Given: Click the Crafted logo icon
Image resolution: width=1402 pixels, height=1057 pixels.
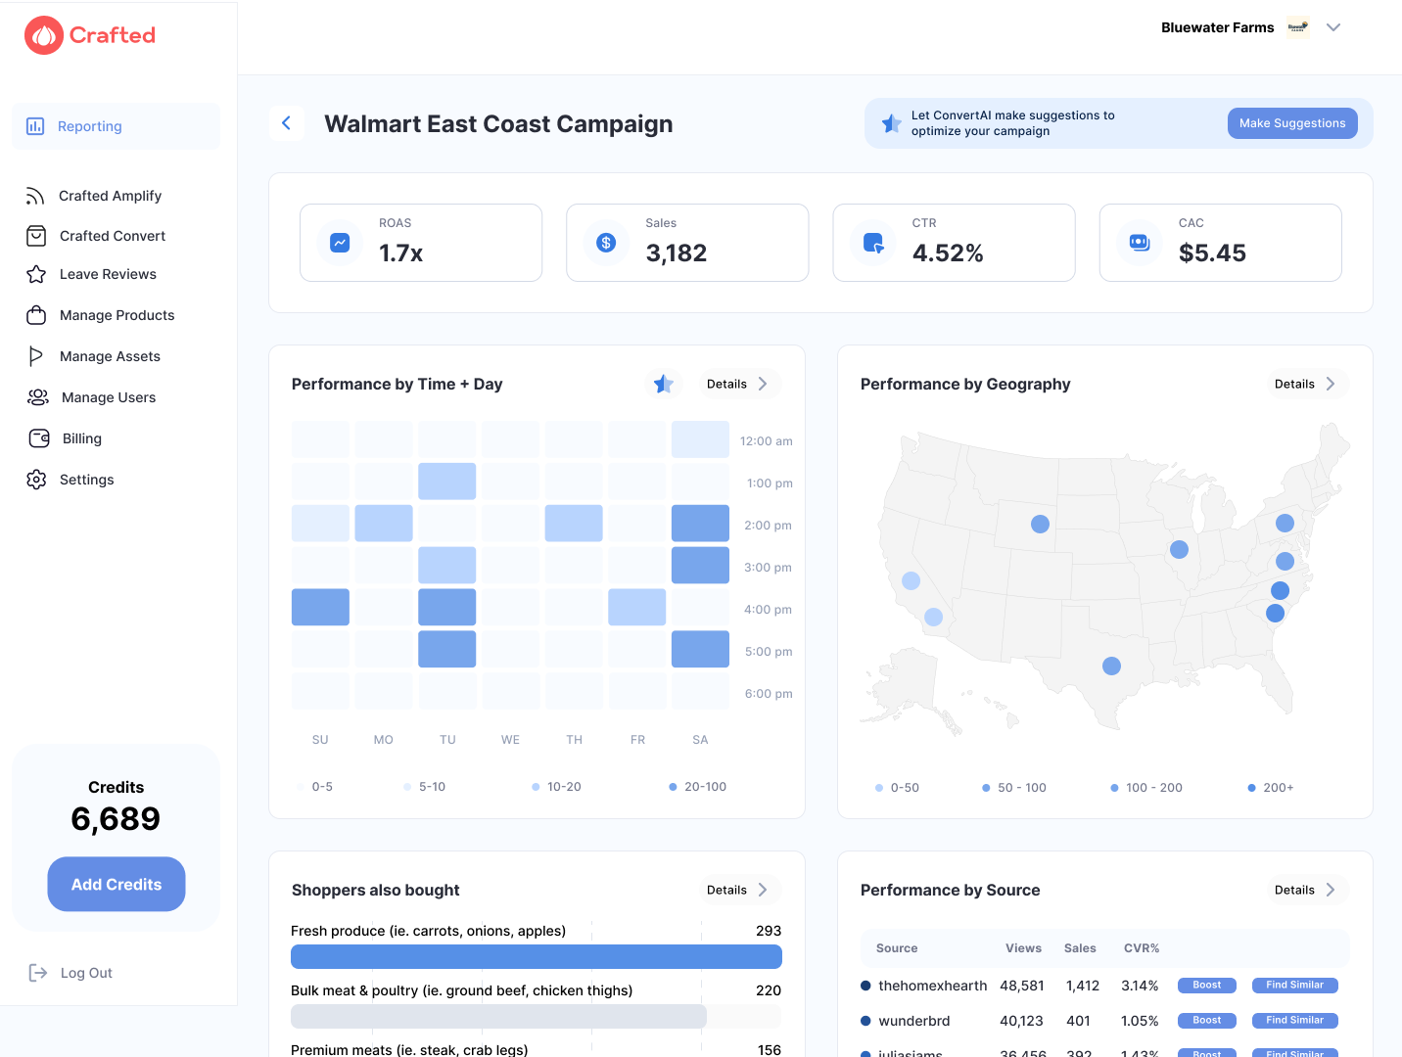Looking at the screenshot, I should (x=44, y=35).
